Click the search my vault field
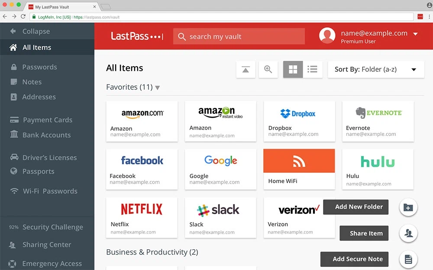This screenshot has height=270, width=433. (x=239, y=36)
